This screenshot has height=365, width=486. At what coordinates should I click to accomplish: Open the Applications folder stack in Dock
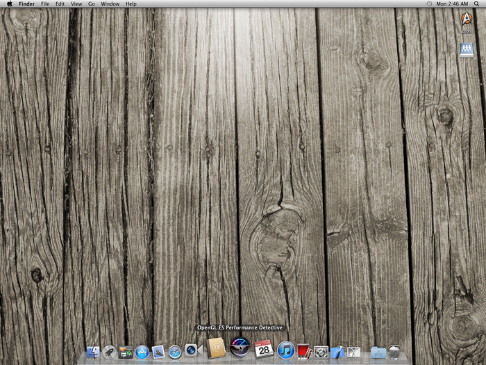[378, 352]
